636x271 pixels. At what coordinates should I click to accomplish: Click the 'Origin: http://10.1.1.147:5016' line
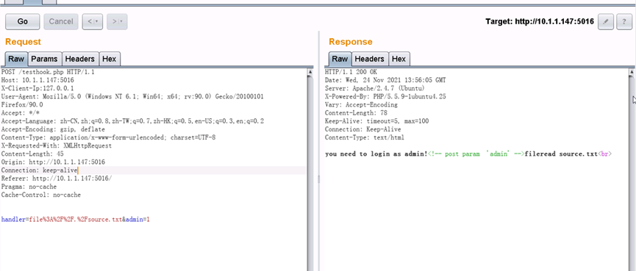point(53,162)
